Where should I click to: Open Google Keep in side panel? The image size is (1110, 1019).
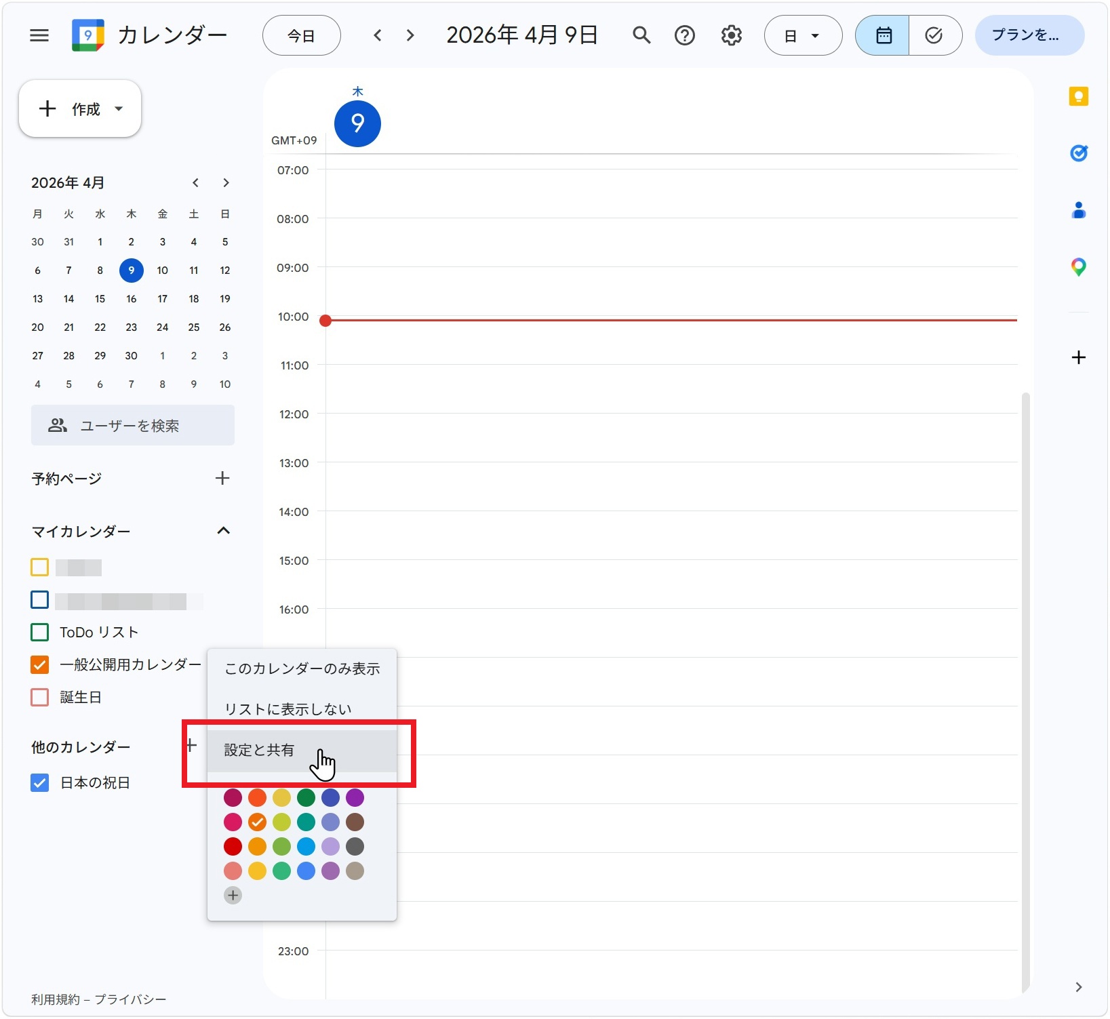tap(1078, 97)
